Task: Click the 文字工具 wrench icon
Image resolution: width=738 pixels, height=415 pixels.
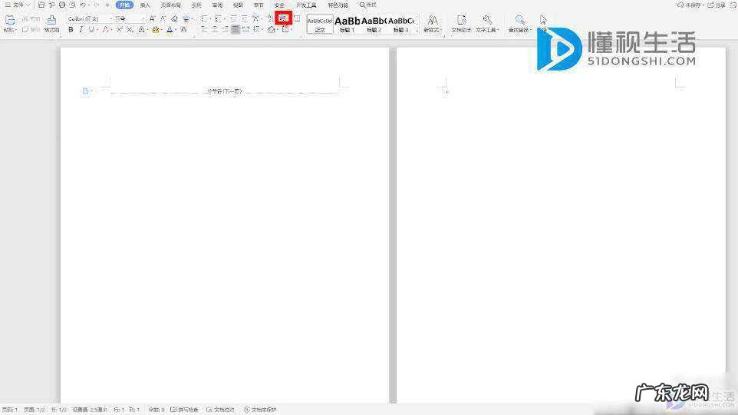Action: coord(486,20)
